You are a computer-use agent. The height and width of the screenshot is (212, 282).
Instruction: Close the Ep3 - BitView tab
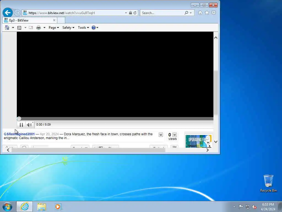tap(54, 20)
